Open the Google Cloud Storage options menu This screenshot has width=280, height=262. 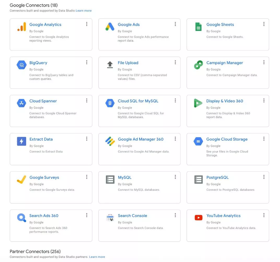[264, 139]
